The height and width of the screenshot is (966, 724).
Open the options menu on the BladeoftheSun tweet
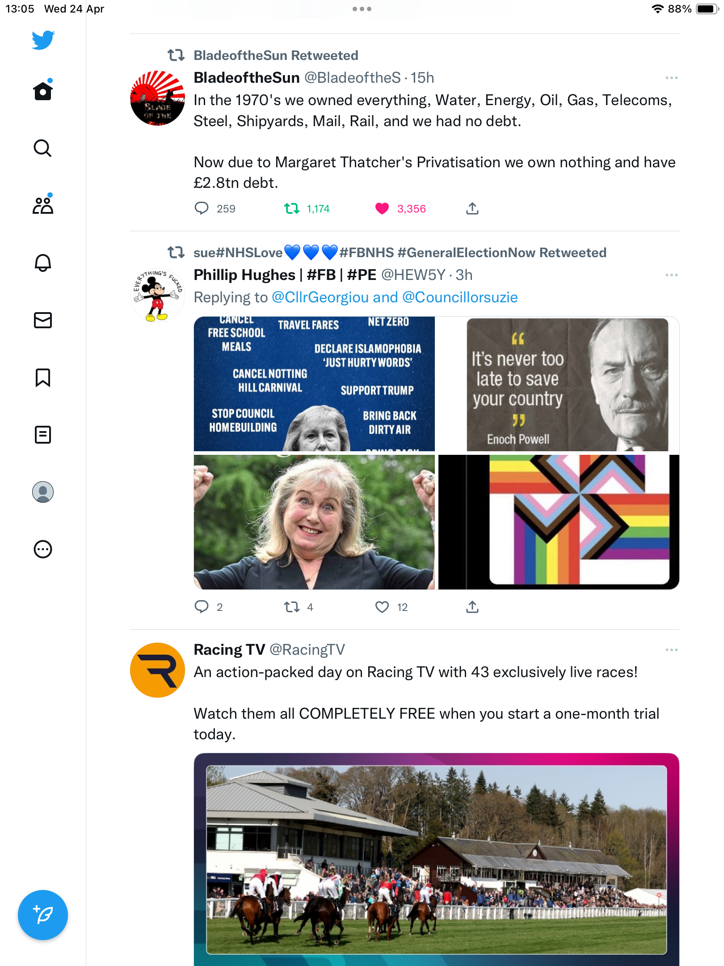(x=671, y=78)
